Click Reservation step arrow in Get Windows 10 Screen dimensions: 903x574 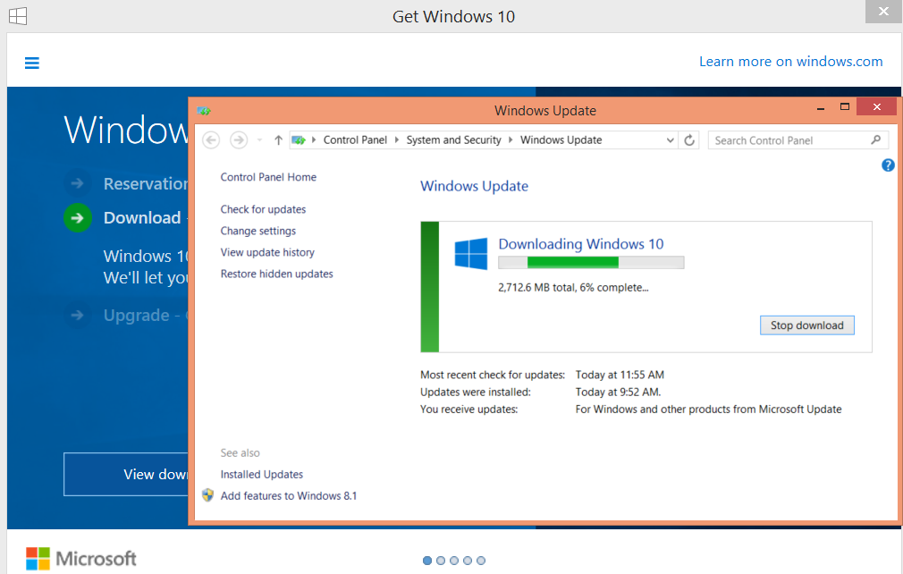pyautogui.click(x=77, y=183)
